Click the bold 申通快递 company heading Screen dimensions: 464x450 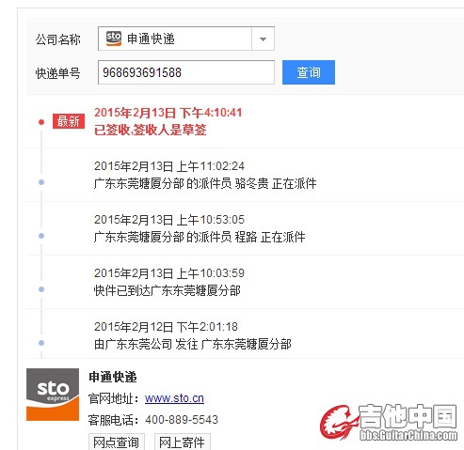pos(113,377)
